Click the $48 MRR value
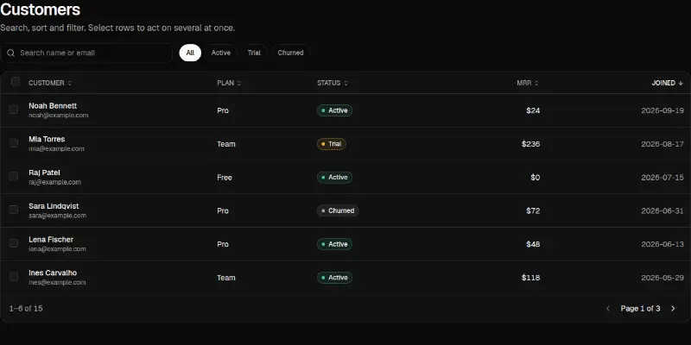Screen dimensions: 691x345 coord(533,245)
